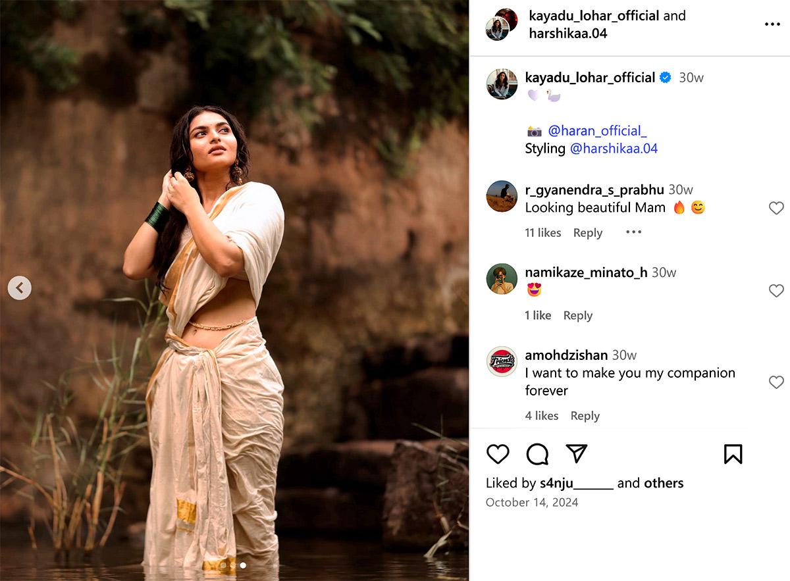Image resolution: width=790 pixels, height=581 pixels.
Task: Open comment options for r_gyanendra_s_prabhu
Action: point(633,232)
